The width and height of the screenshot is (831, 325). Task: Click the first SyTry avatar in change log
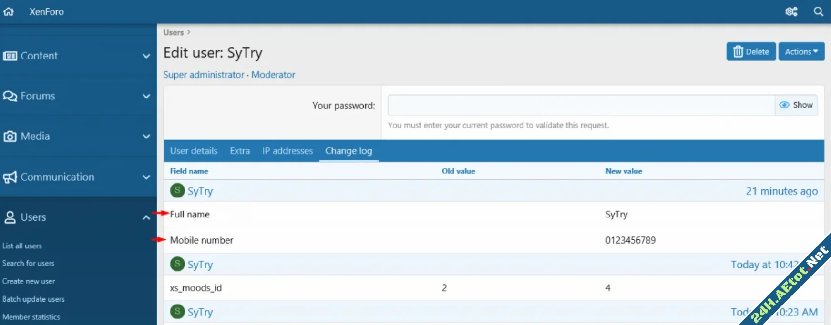coord(177,191)
